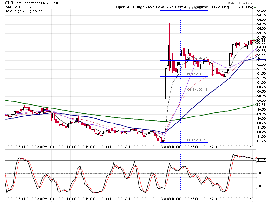
Task: Click the red 92.52 price tag
Action: [x=261, y=55]
